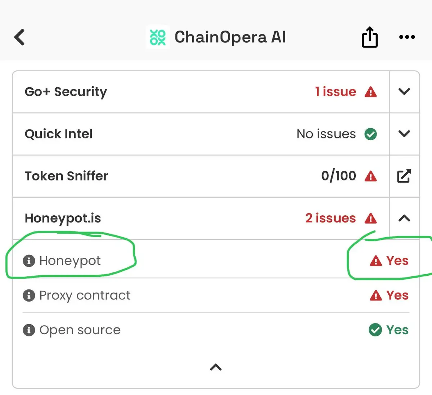Tap the info icon beside Proxy contract

29,295
